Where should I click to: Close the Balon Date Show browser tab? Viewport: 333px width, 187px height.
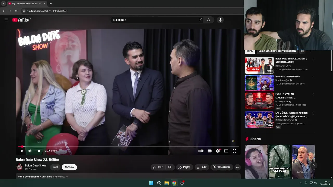point(44,4)
